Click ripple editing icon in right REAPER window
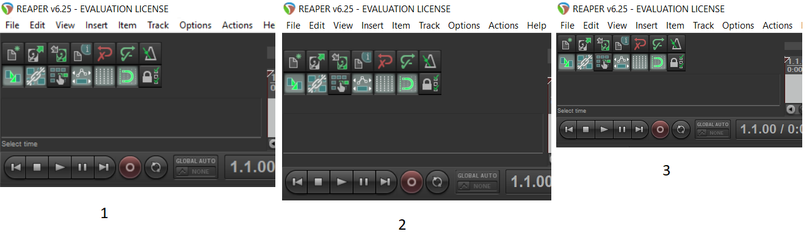Screen dimensions: 812x237 [603, 62]
